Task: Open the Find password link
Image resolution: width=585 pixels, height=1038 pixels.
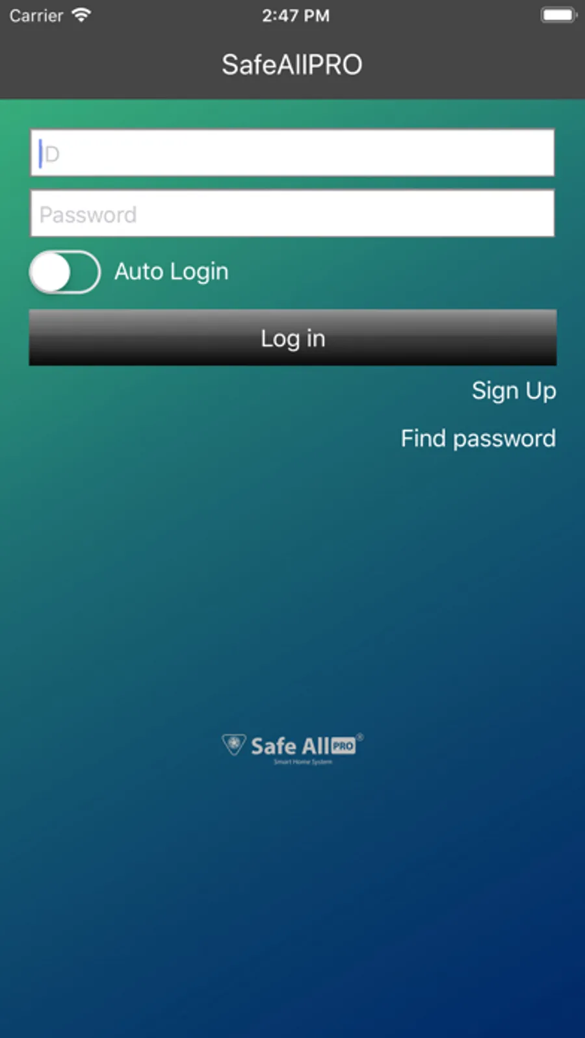Action: (x=478, y=438)
